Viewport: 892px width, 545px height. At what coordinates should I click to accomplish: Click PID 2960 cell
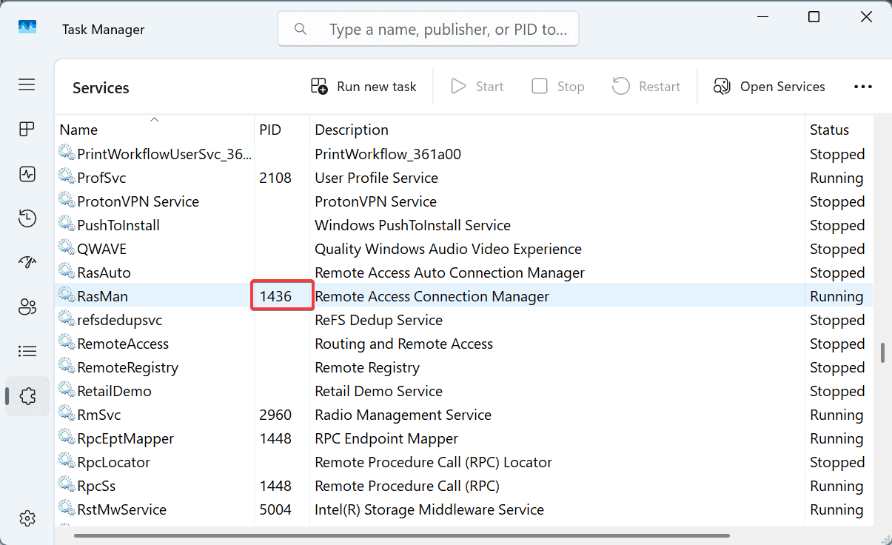point(275,415)
